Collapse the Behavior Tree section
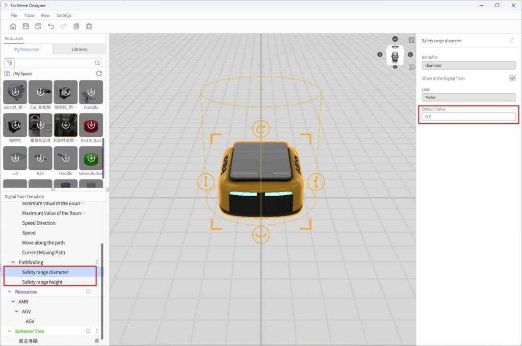Image resolution: width=522 pixels, height=346 pixels. pos(9,331)
